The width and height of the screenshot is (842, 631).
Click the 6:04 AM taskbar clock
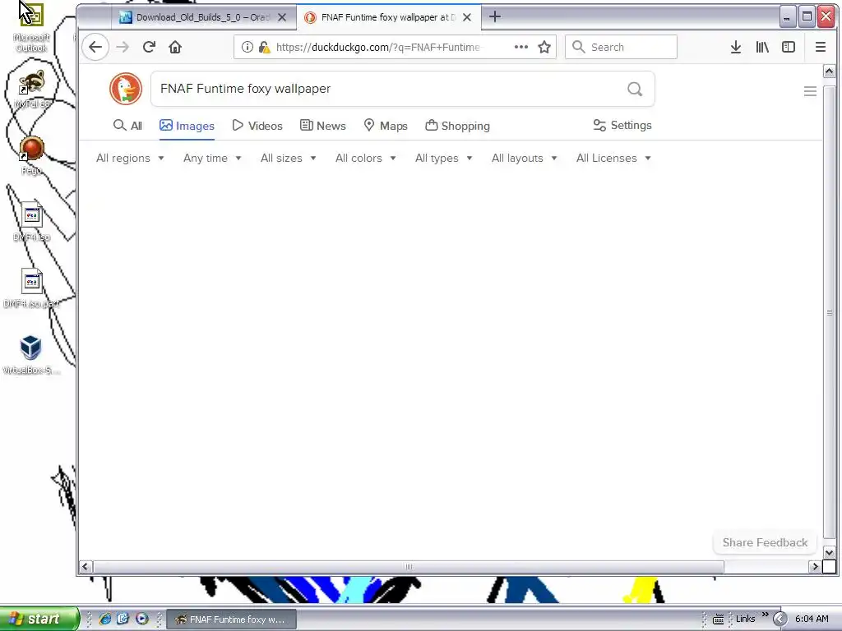coord(812,619)
